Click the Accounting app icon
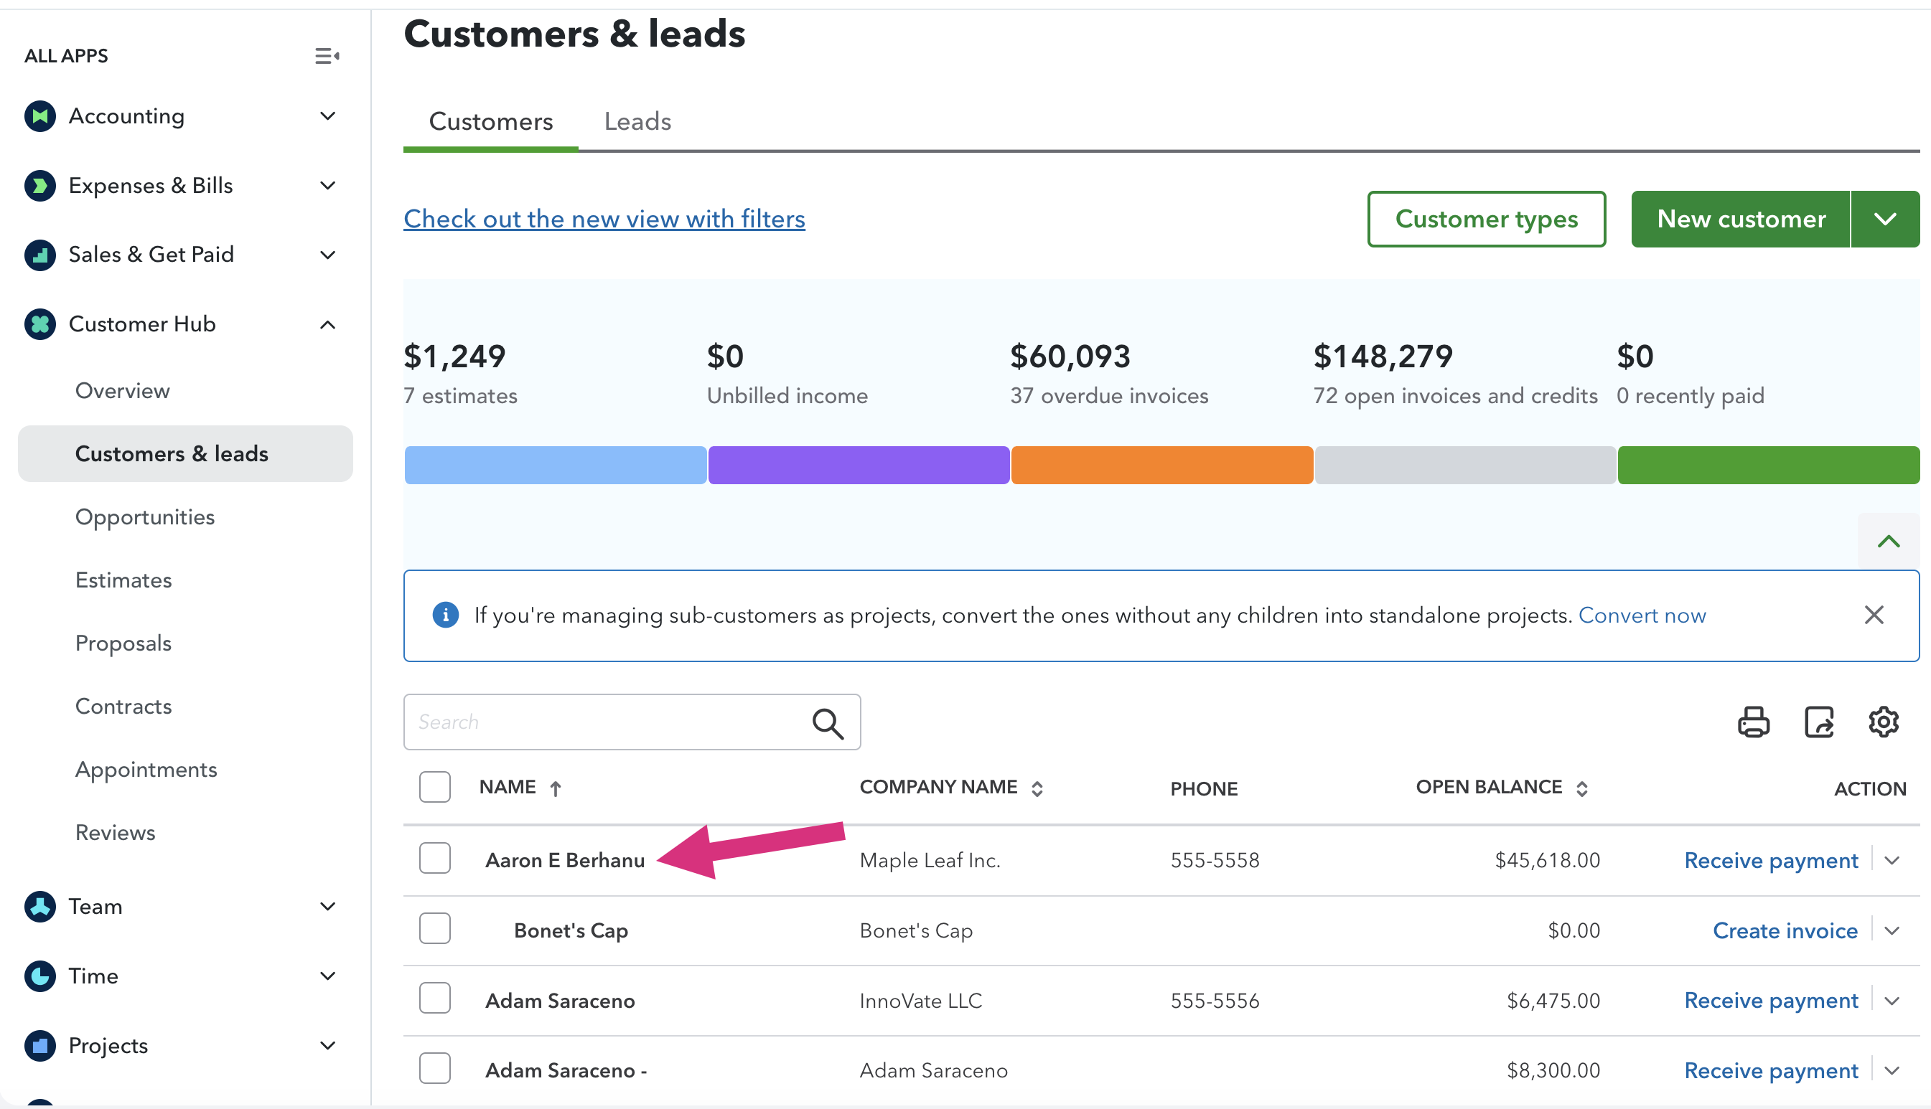The image size is (1931, 1109). tap(39, 115)
